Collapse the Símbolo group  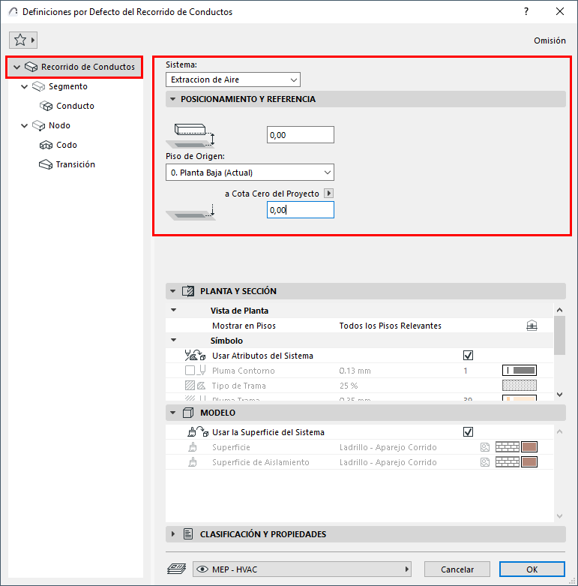click(173, 340)
